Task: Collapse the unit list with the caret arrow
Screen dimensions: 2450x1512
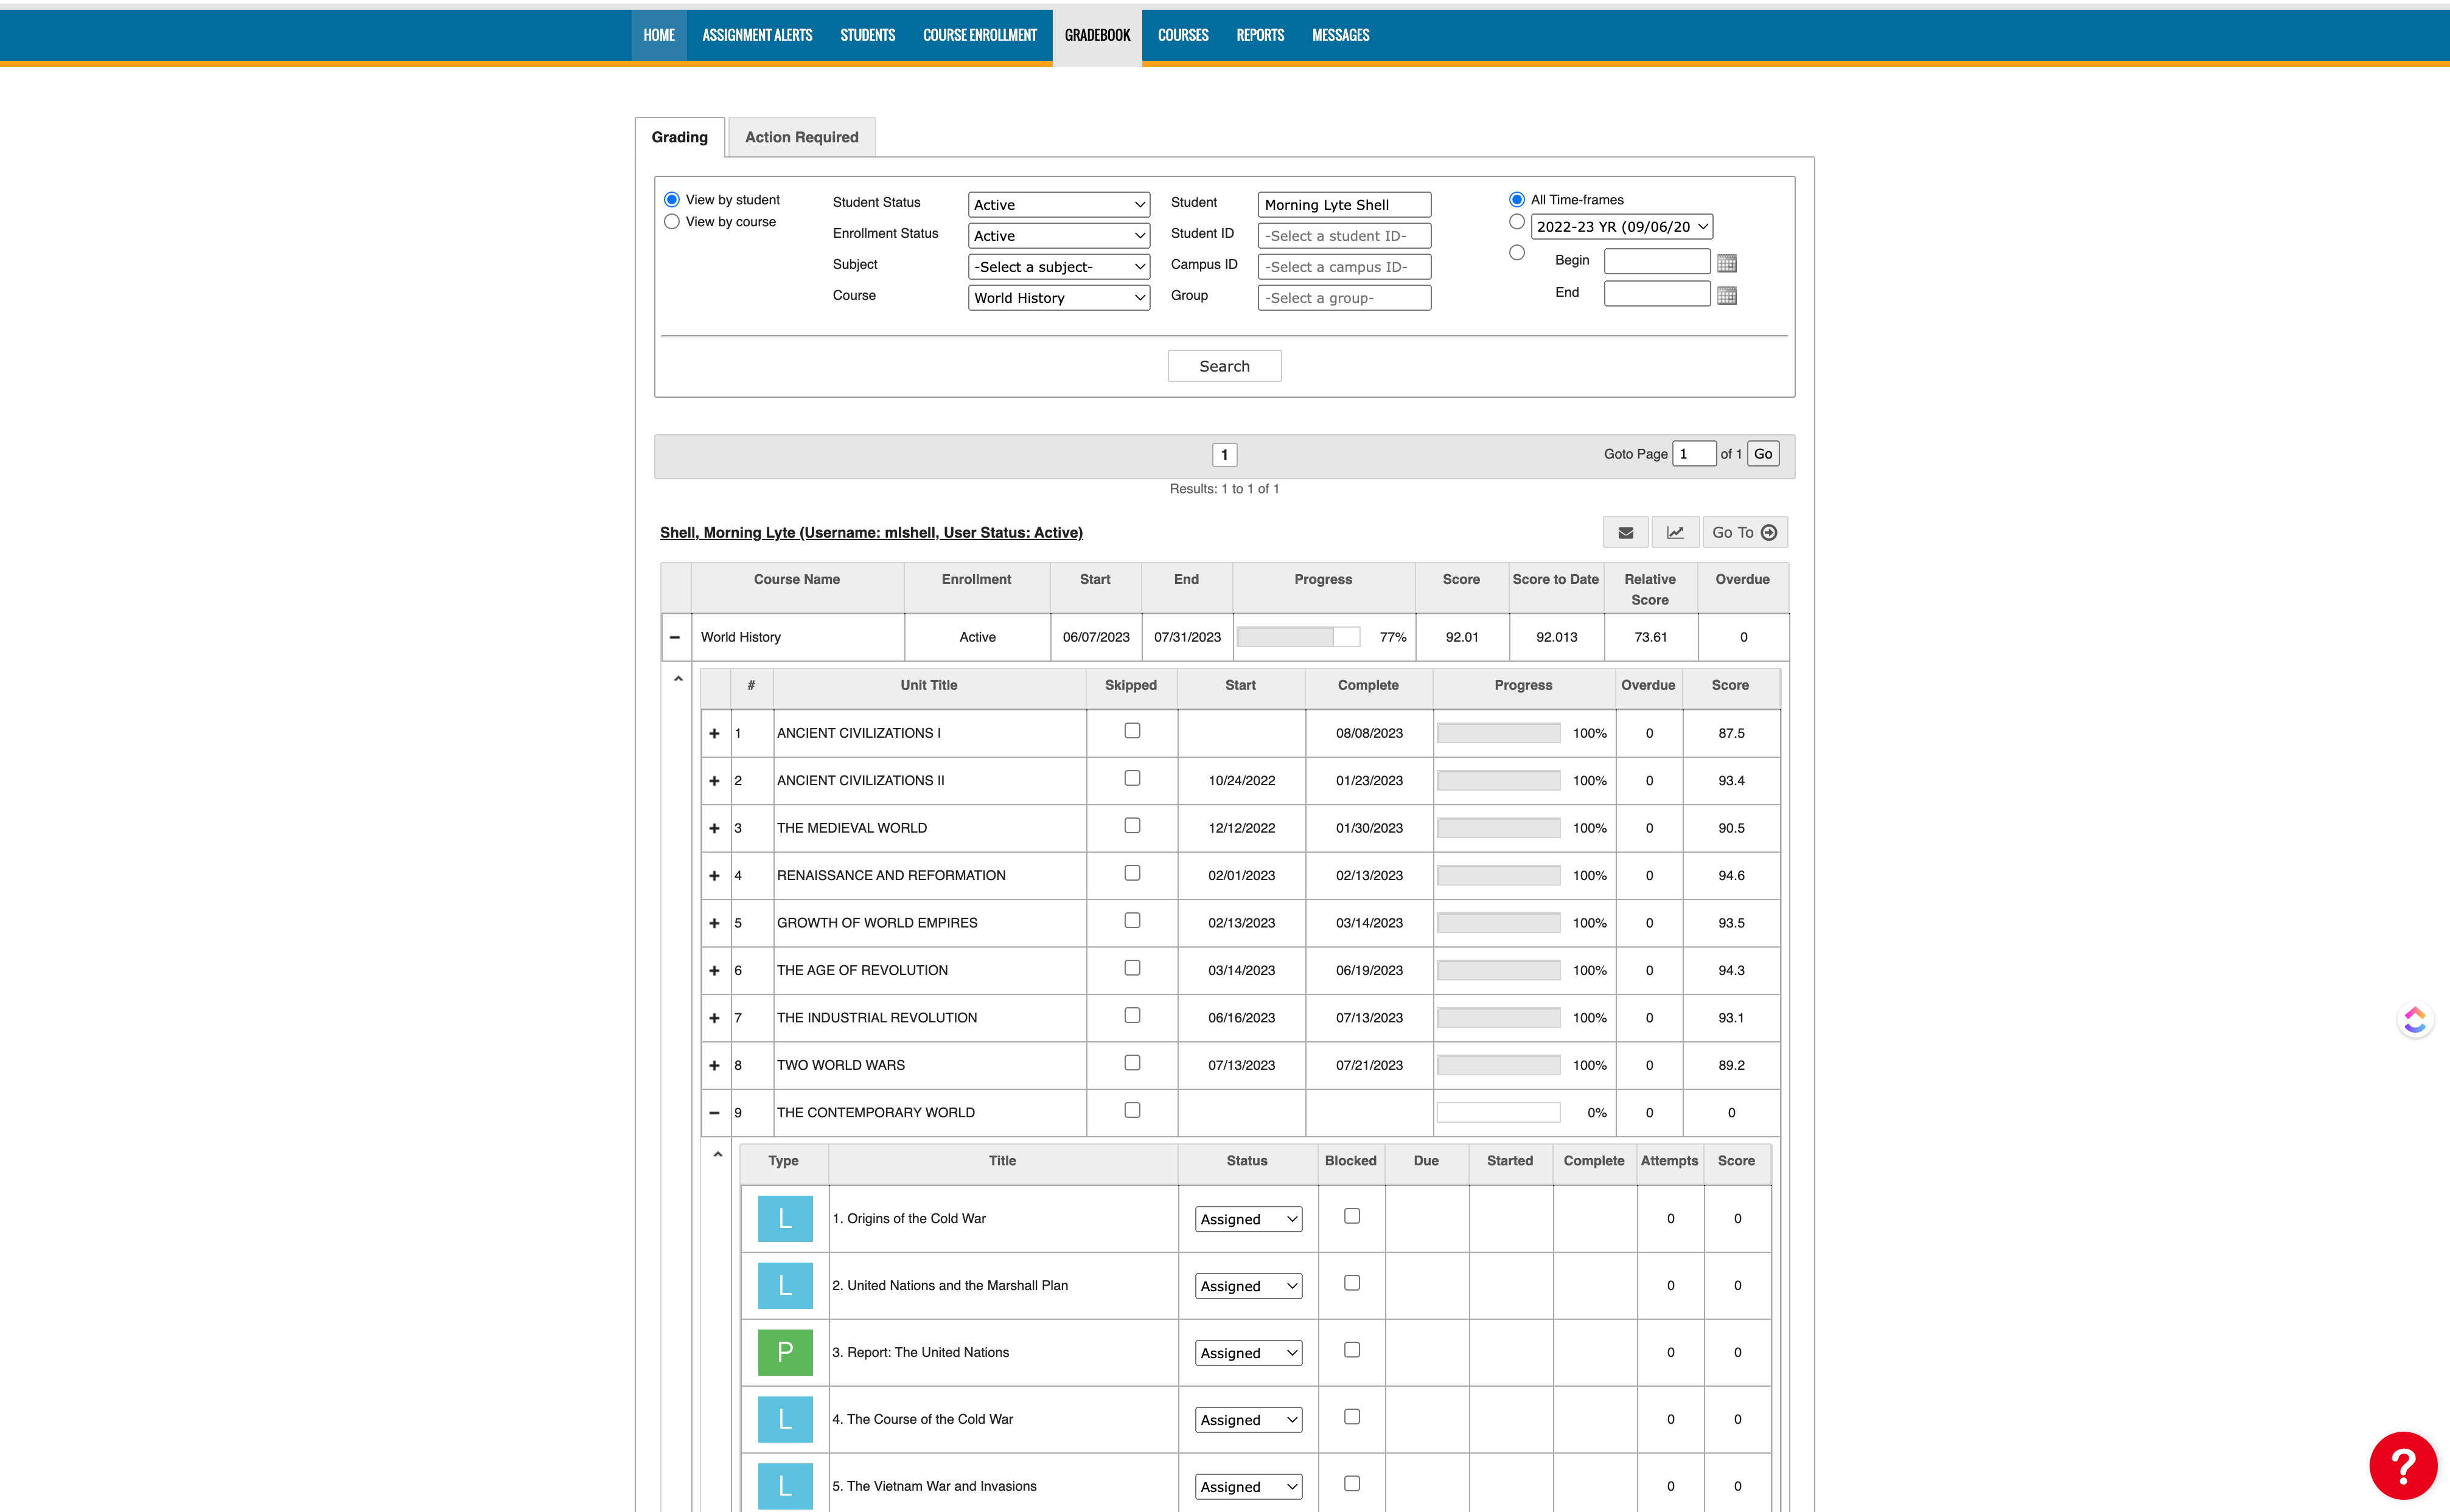Action: pyautogui.click(x=679, y=679)
